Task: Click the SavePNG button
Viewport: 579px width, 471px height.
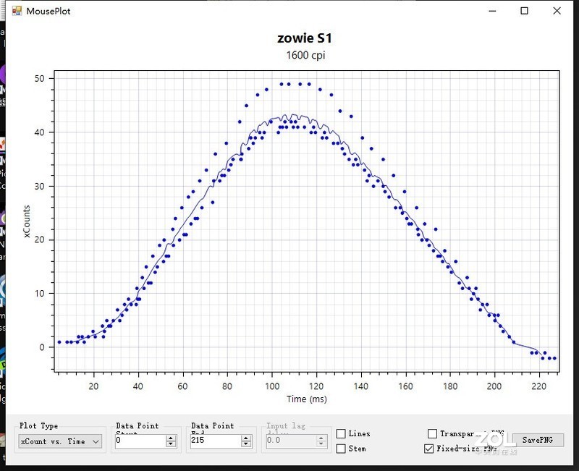Action: pos(538,440)
